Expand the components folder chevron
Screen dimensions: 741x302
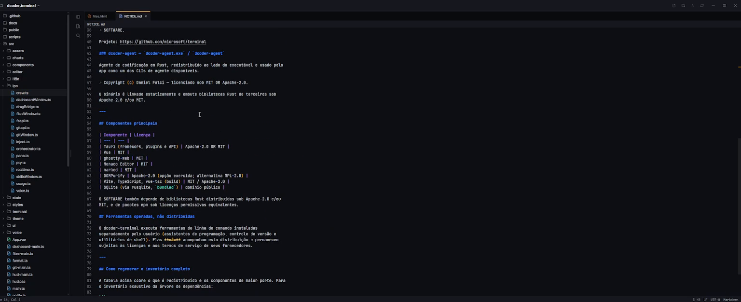pyautogui.click(x=3, y=65)
